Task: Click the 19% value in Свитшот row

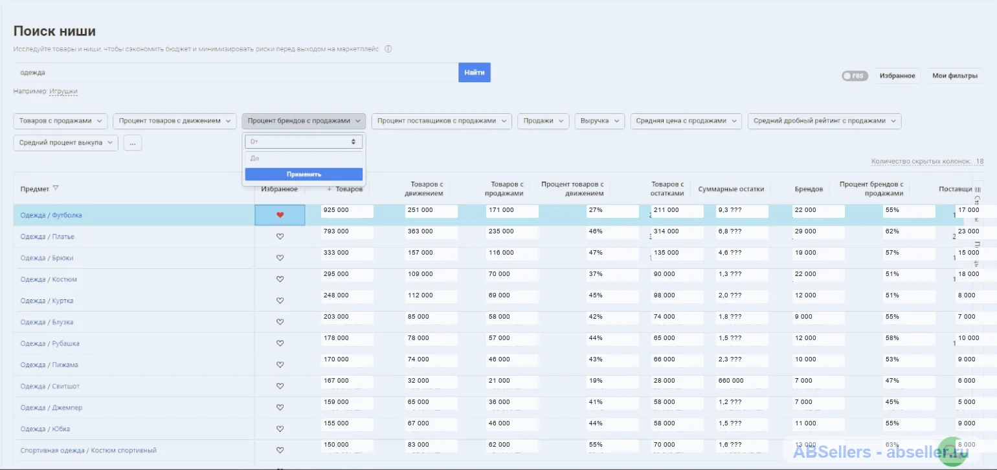Action: pyautogui.click(x=612, y=381)
